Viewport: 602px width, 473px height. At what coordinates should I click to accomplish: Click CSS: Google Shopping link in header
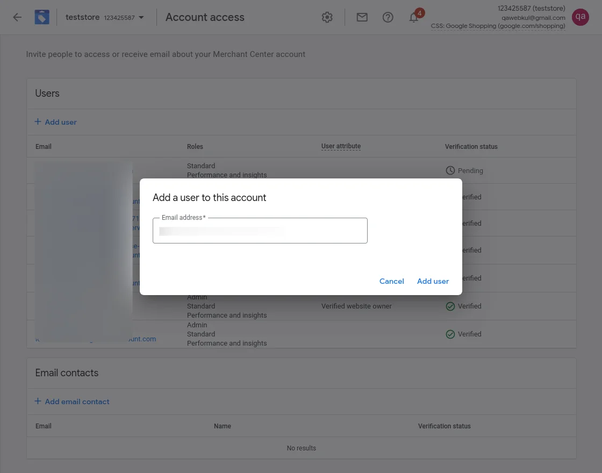498,26
